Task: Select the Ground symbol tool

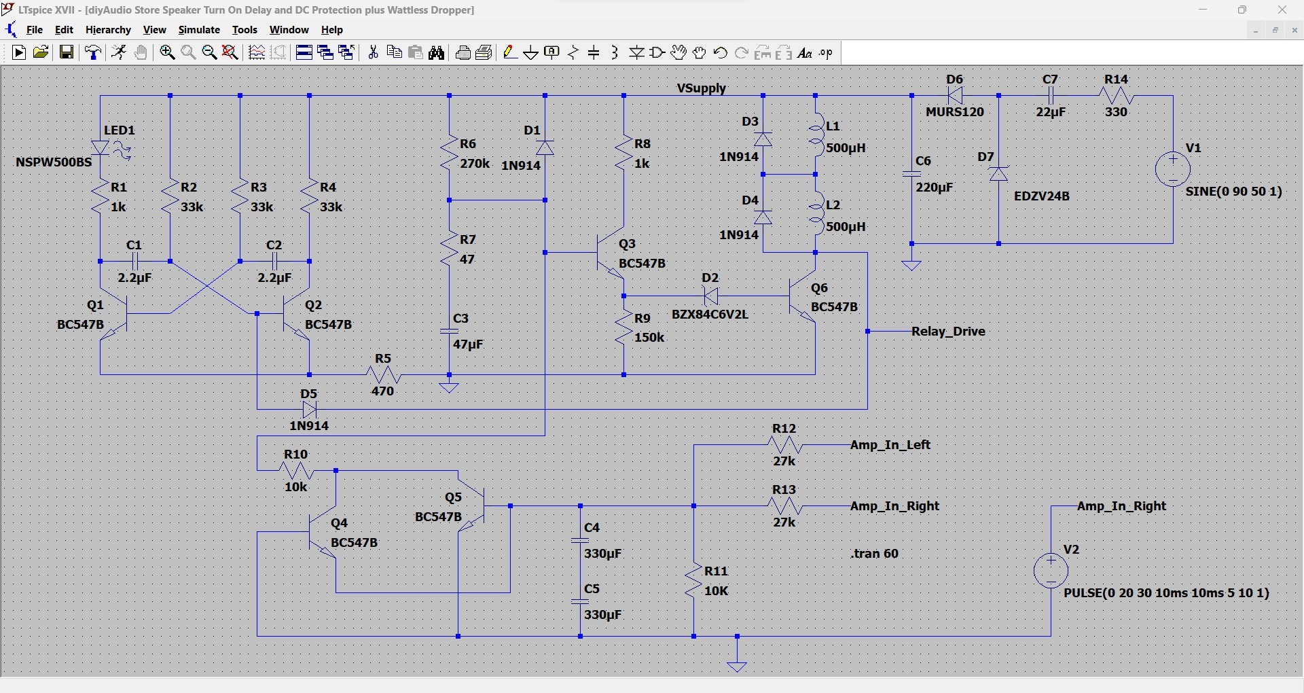Action: [531, 53]
